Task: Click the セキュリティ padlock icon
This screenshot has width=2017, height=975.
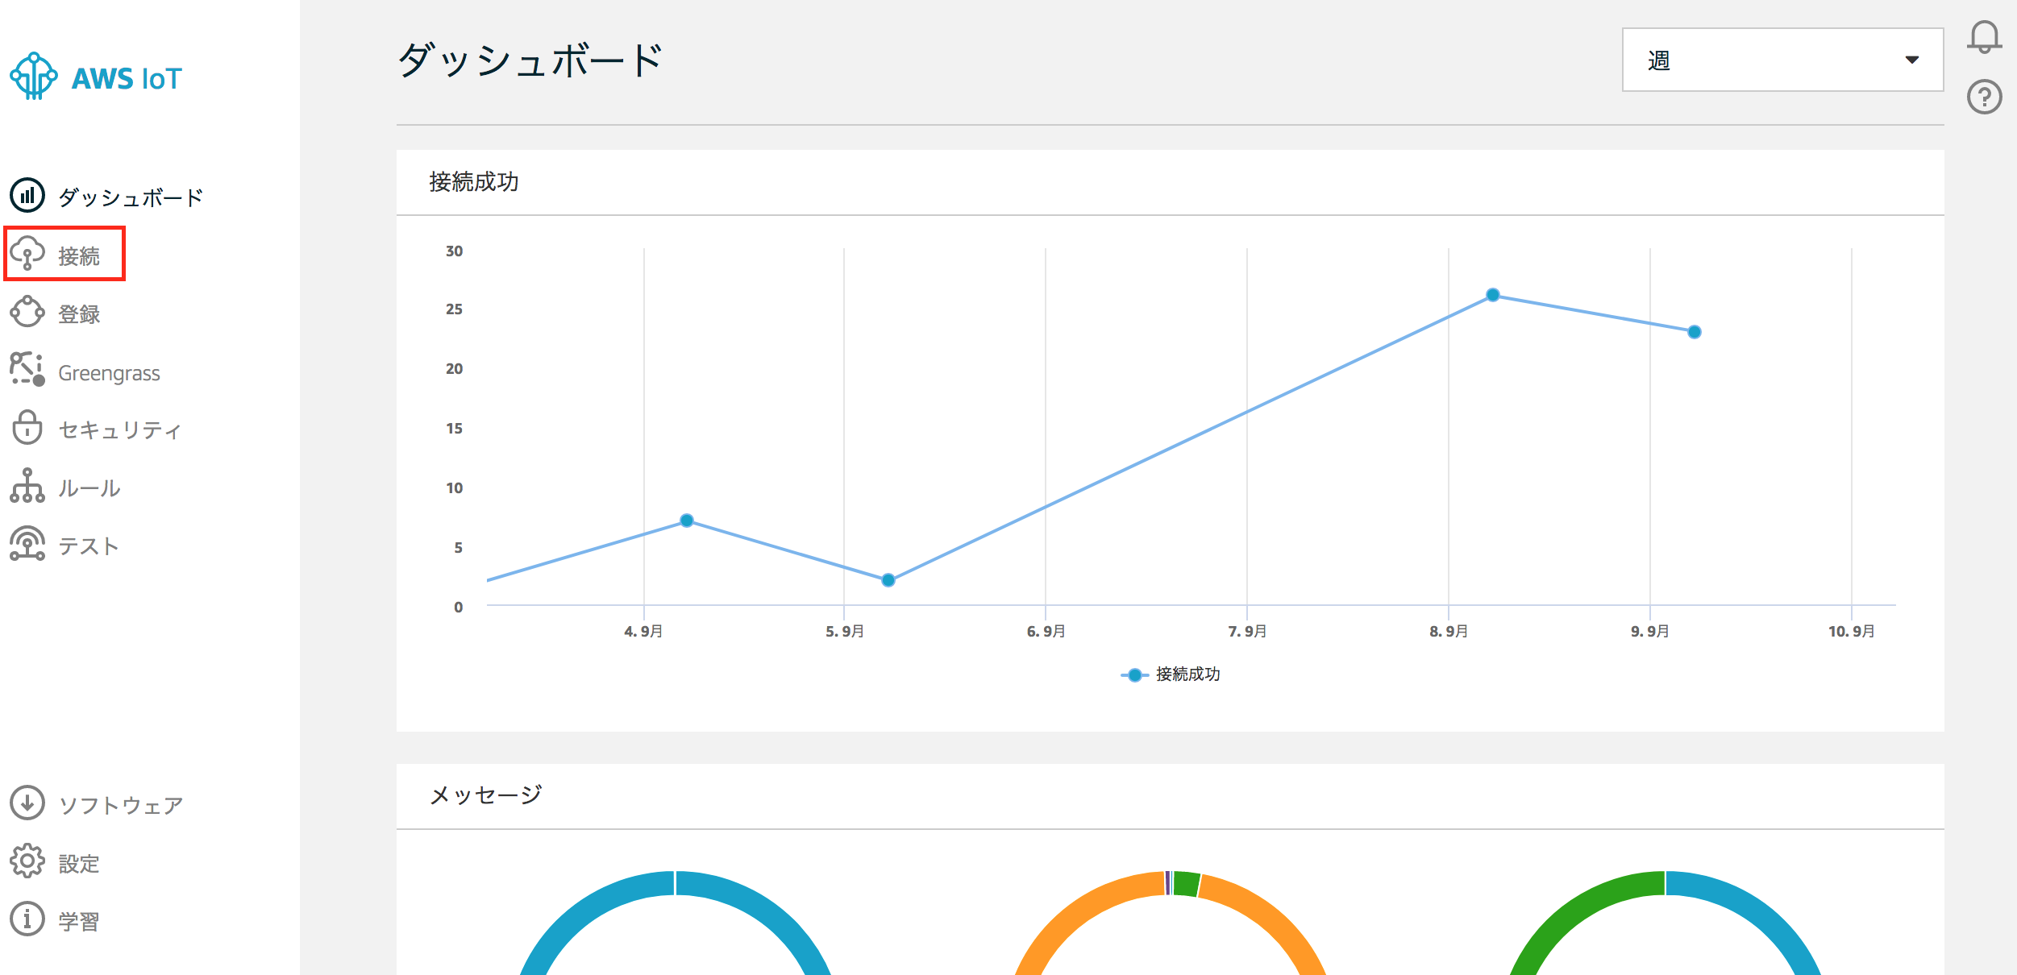Action: pyautogui.click(x=27, y=427)
